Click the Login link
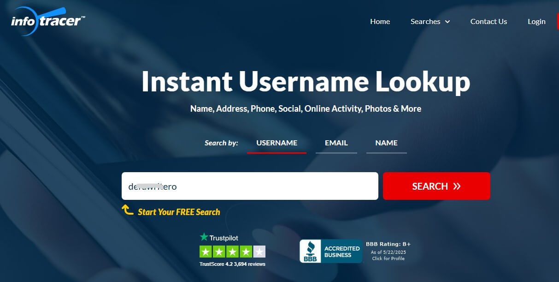This screenshot has width=559, height=282. click(536, 21)
